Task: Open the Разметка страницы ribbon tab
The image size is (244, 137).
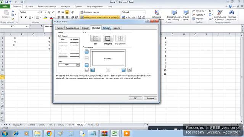Action: 47,6
